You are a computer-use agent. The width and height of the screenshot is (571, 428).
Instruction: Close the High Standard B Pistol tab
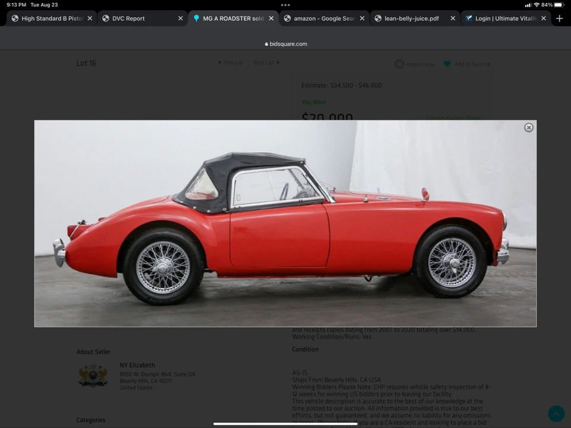tap(90, 18)
